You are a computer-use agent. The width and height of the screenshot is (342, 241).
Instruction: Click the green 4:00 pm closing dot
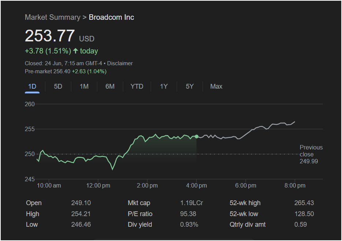(196, 137)
